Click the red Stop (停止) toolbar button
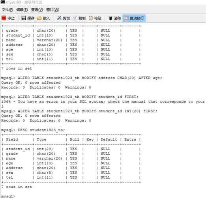The image size is (206, 198). [x=8, y=18]
